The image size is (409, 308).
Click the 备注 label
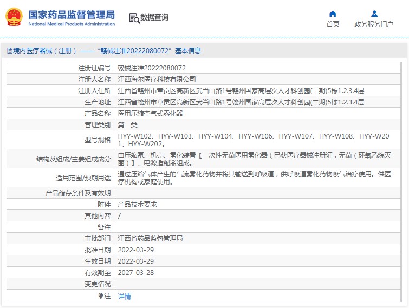(x=104, y=227)
